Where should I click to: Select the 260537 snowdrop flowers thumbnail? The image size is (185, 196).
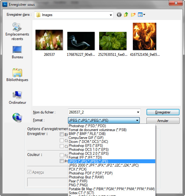(49, 40)
